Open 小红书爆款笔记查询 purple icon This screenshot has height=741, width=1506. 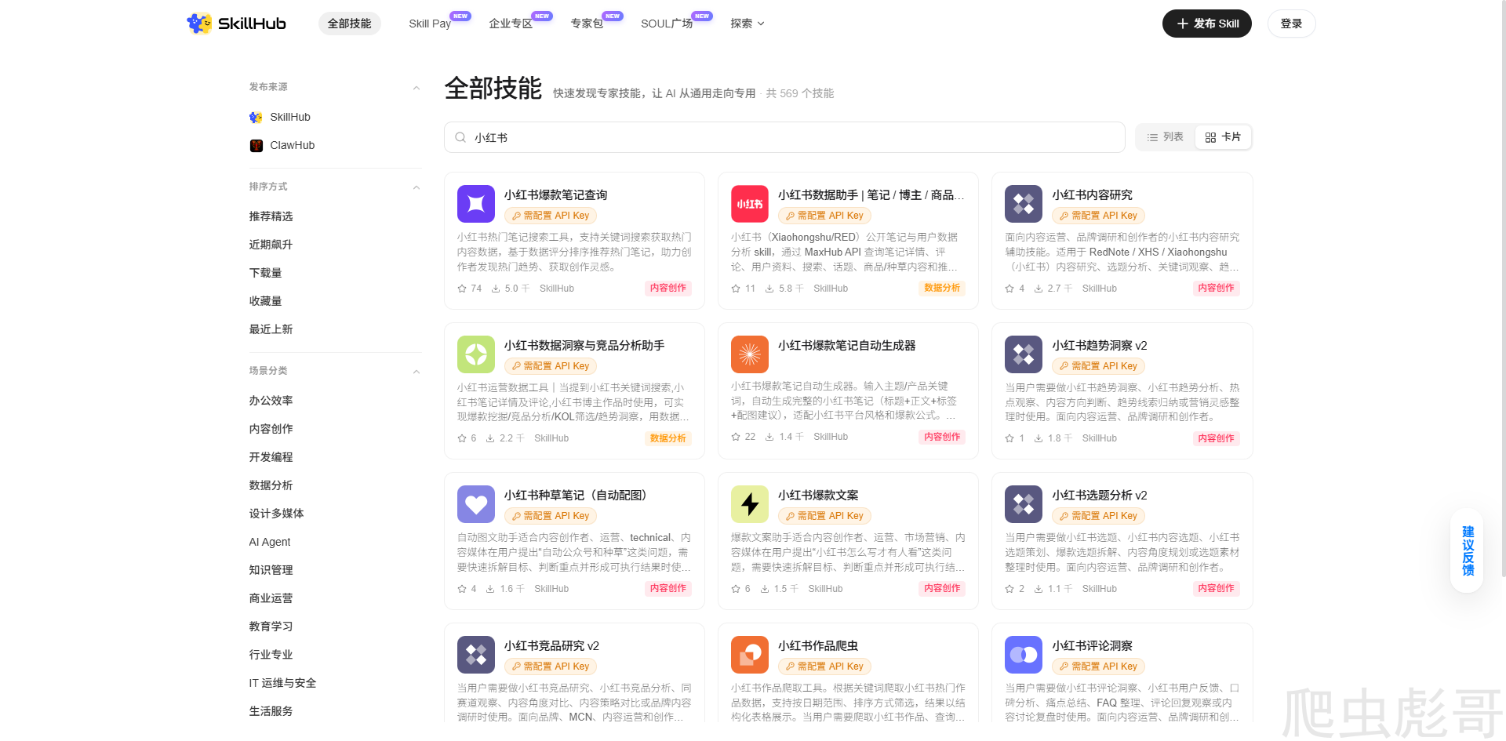(476, 204)
